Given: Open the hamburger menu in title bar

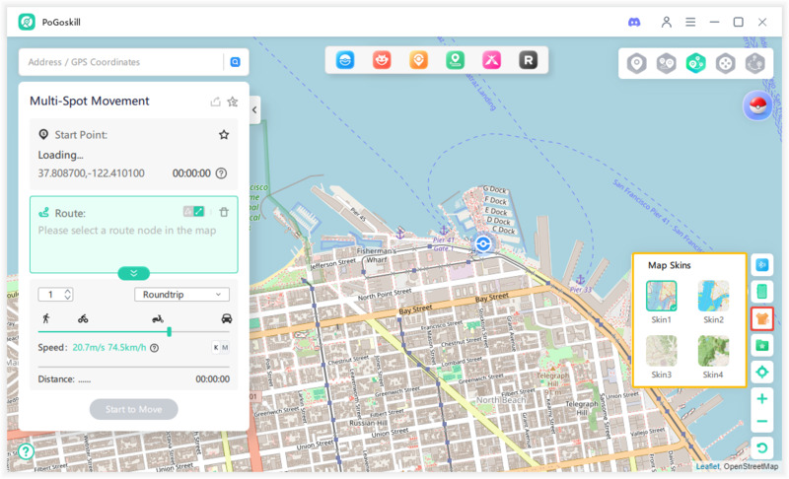Looking at the screenshot, I should click(690, 22).
